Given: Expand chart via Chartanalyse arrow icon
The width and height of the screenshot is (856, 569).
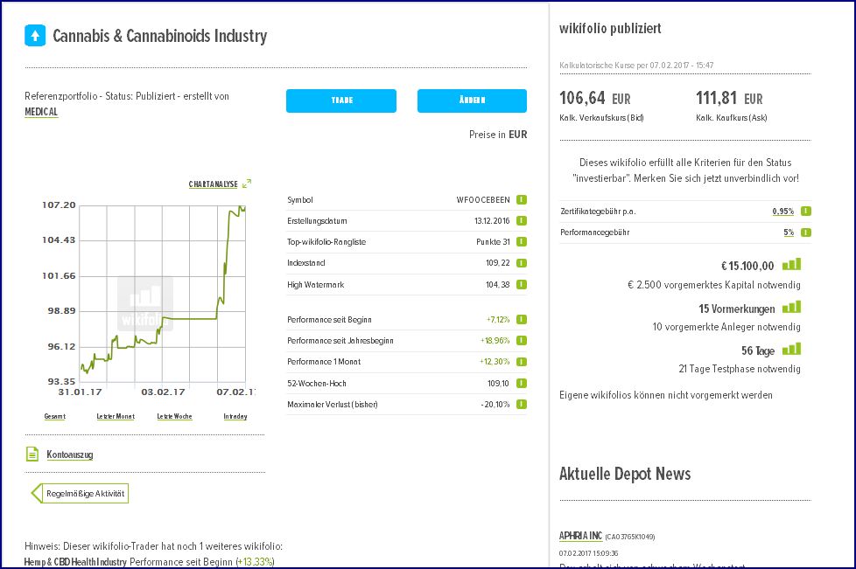Looking at the screenshot, I should (x=247, y=184).
